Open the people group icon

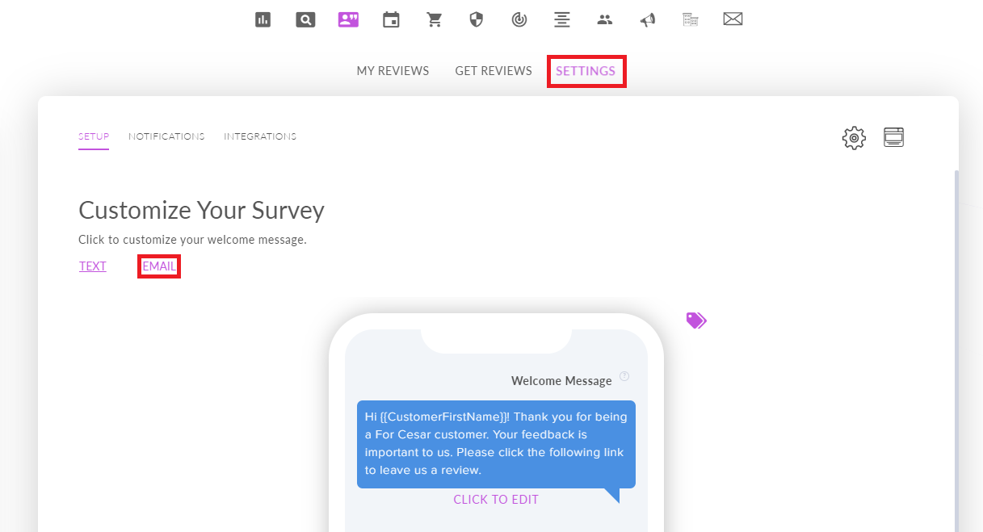pos(605,19)
